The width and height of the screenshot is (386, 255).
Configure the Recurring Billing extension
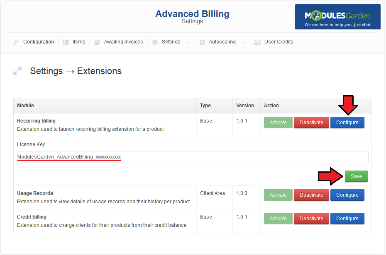click(347, 123)
